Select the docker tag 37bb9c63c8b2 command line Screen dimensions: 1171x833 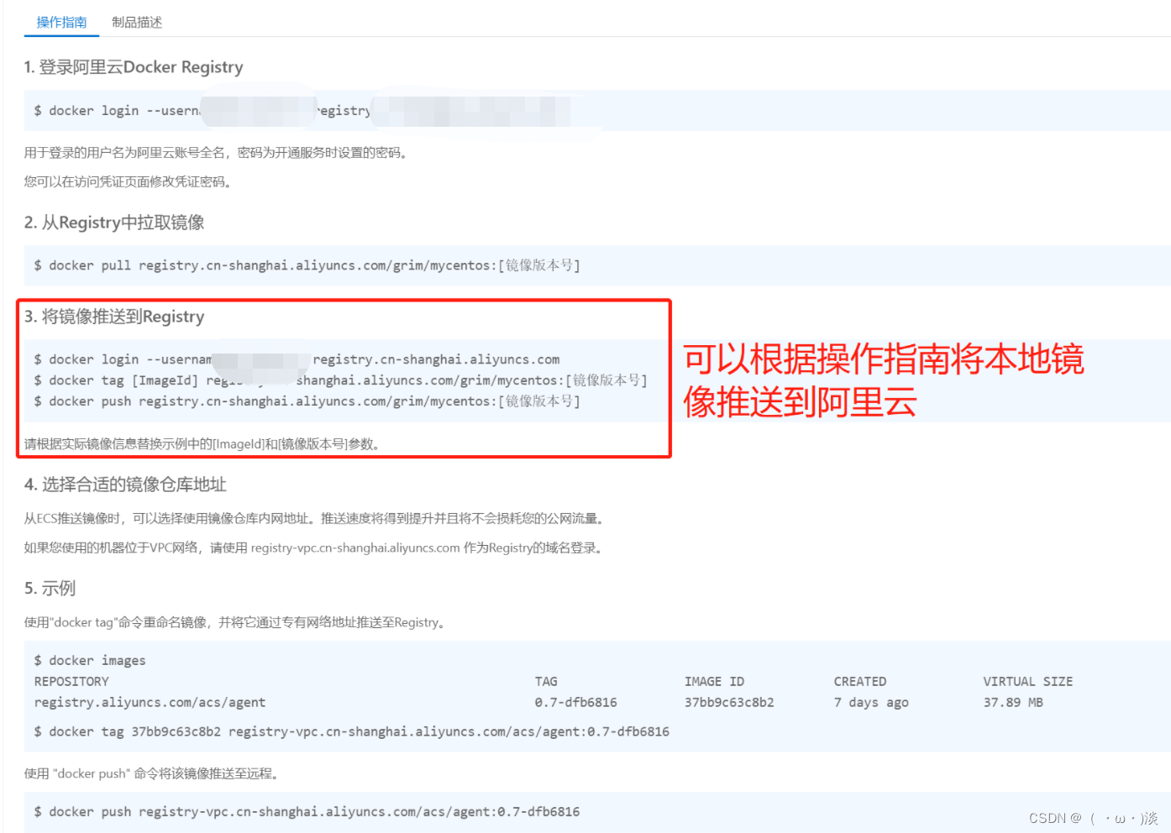pyautogui.click(x=351, y=732)
